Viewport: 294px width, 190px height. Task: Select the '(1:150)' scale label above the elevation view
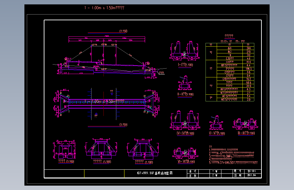(123, 31)
